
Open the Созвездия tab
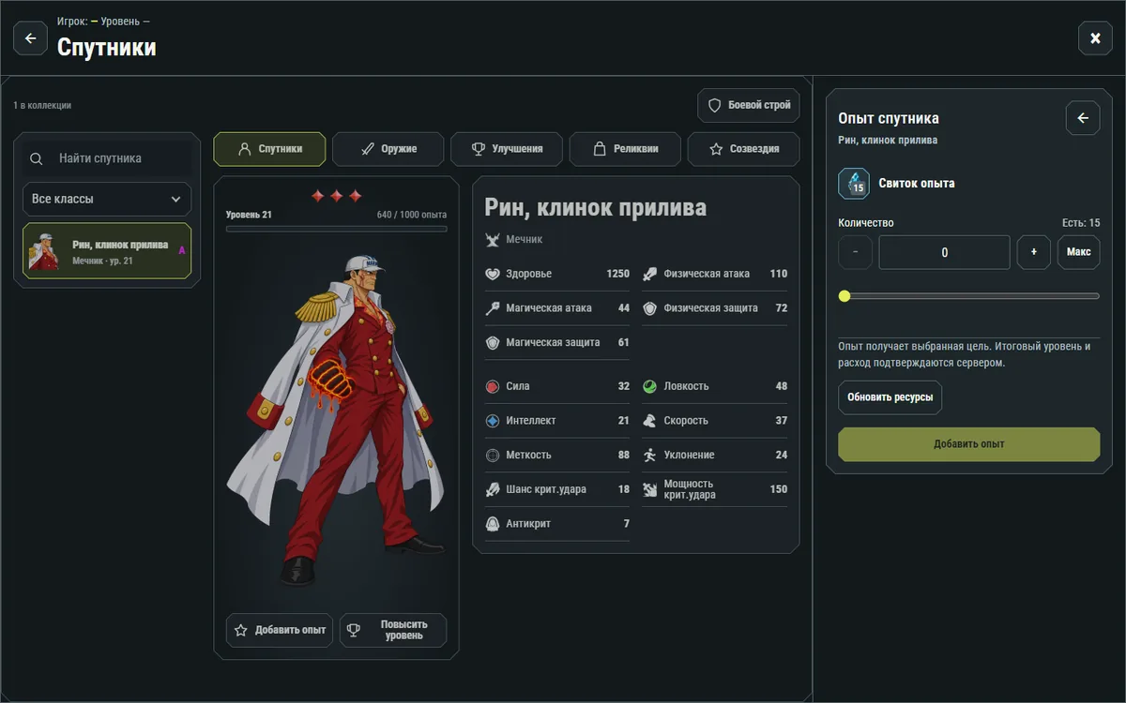(x=744, y=149)
